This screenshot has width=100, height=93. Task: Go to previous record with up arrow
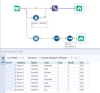[71, 58]
